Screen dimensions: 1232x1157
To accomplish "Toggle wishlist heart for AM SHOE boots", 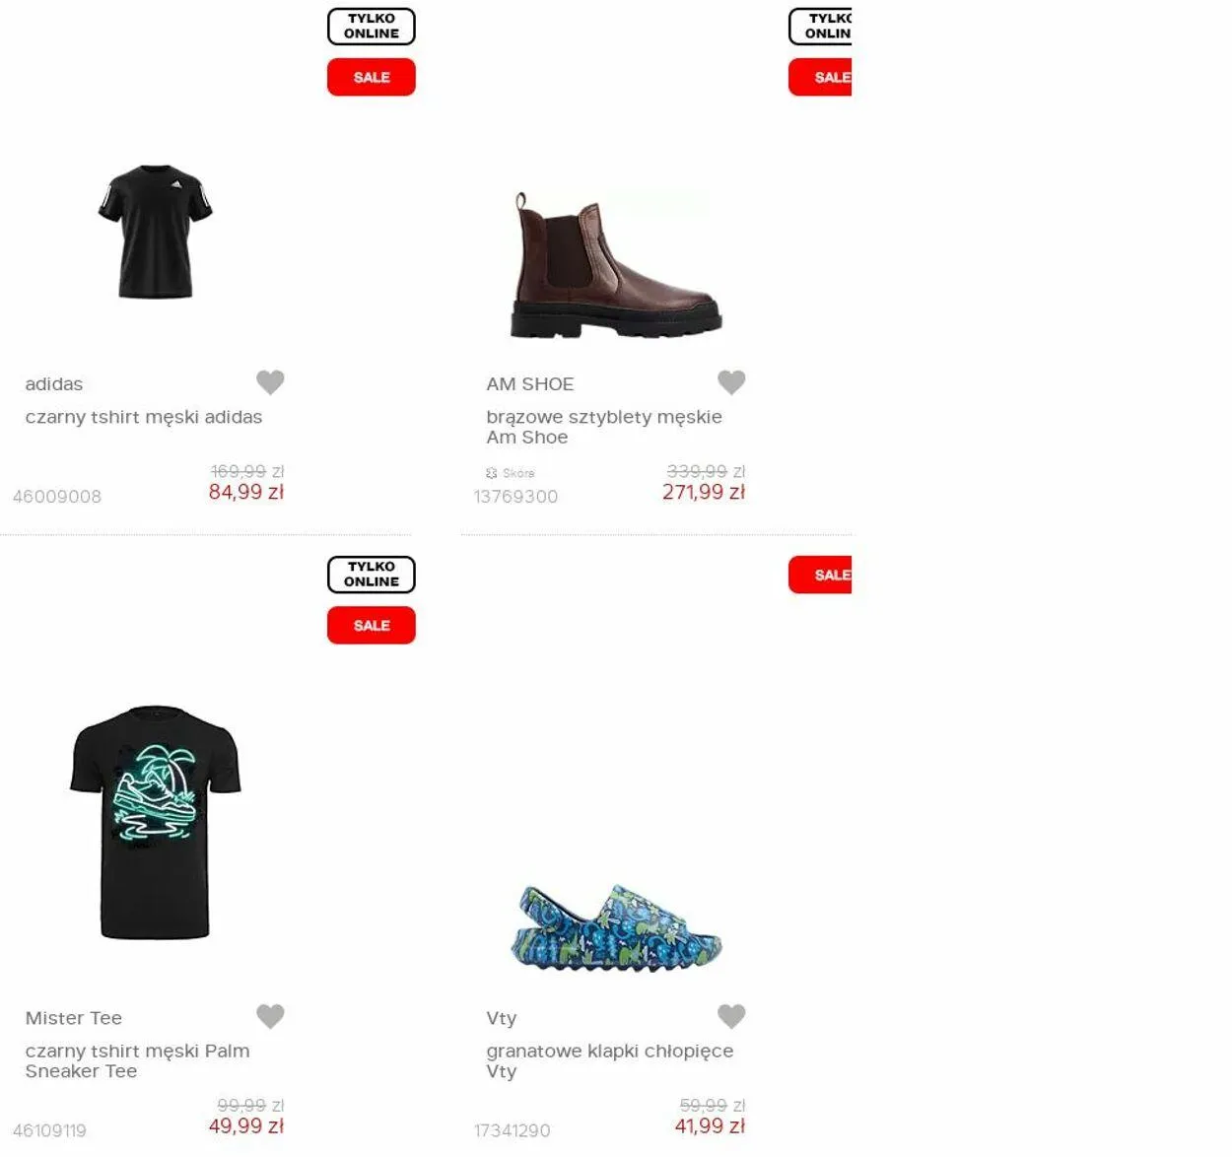I will click(x=731, y=381).
